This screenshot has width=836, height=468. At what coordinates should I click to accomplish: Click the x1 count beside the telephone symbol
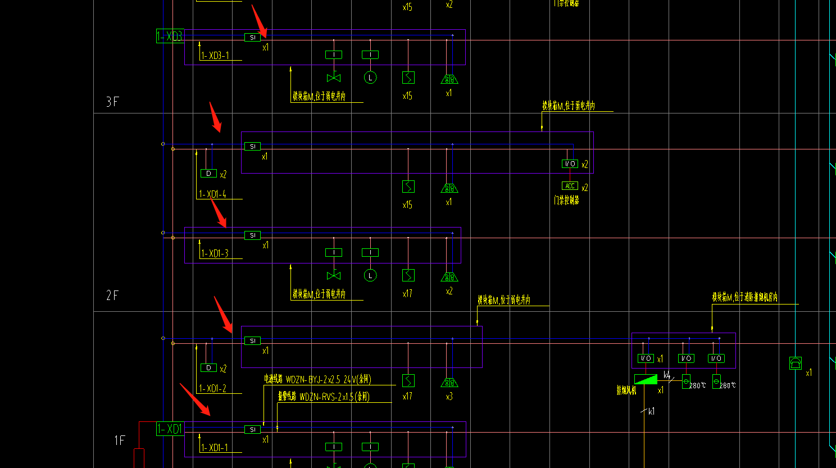click(809, 373)
